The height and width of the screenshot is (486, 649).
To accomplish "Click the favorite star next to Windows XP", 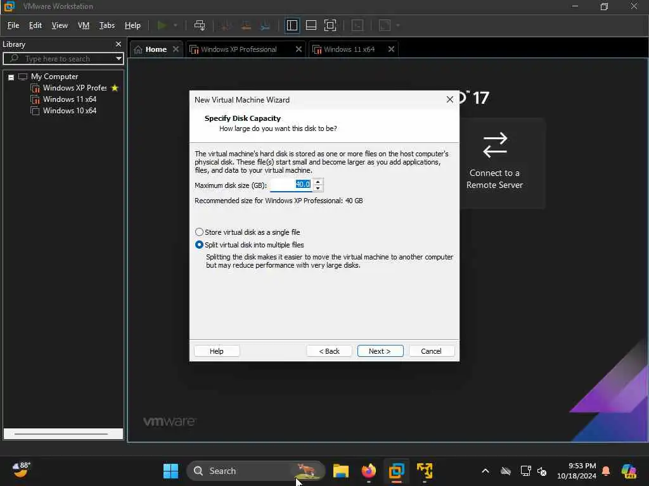I will [x=115, y=88].
